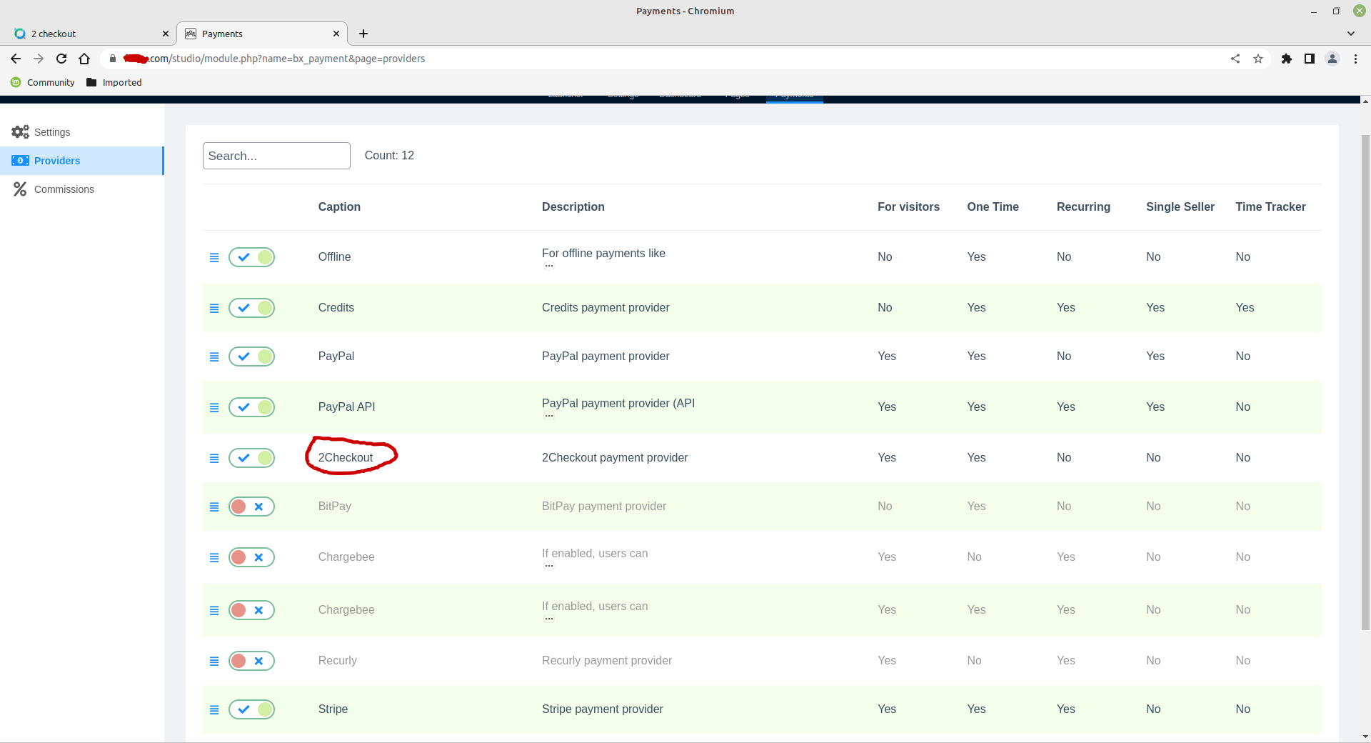Image resolution: width=1371 pixels, height=743 pixels.
Task: Expand the PayPal API description ellipsis
Action: 548,416
